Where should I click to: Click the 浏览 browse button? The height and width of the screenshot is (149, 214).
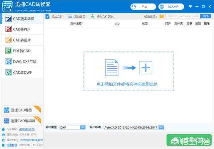[206, 16]
